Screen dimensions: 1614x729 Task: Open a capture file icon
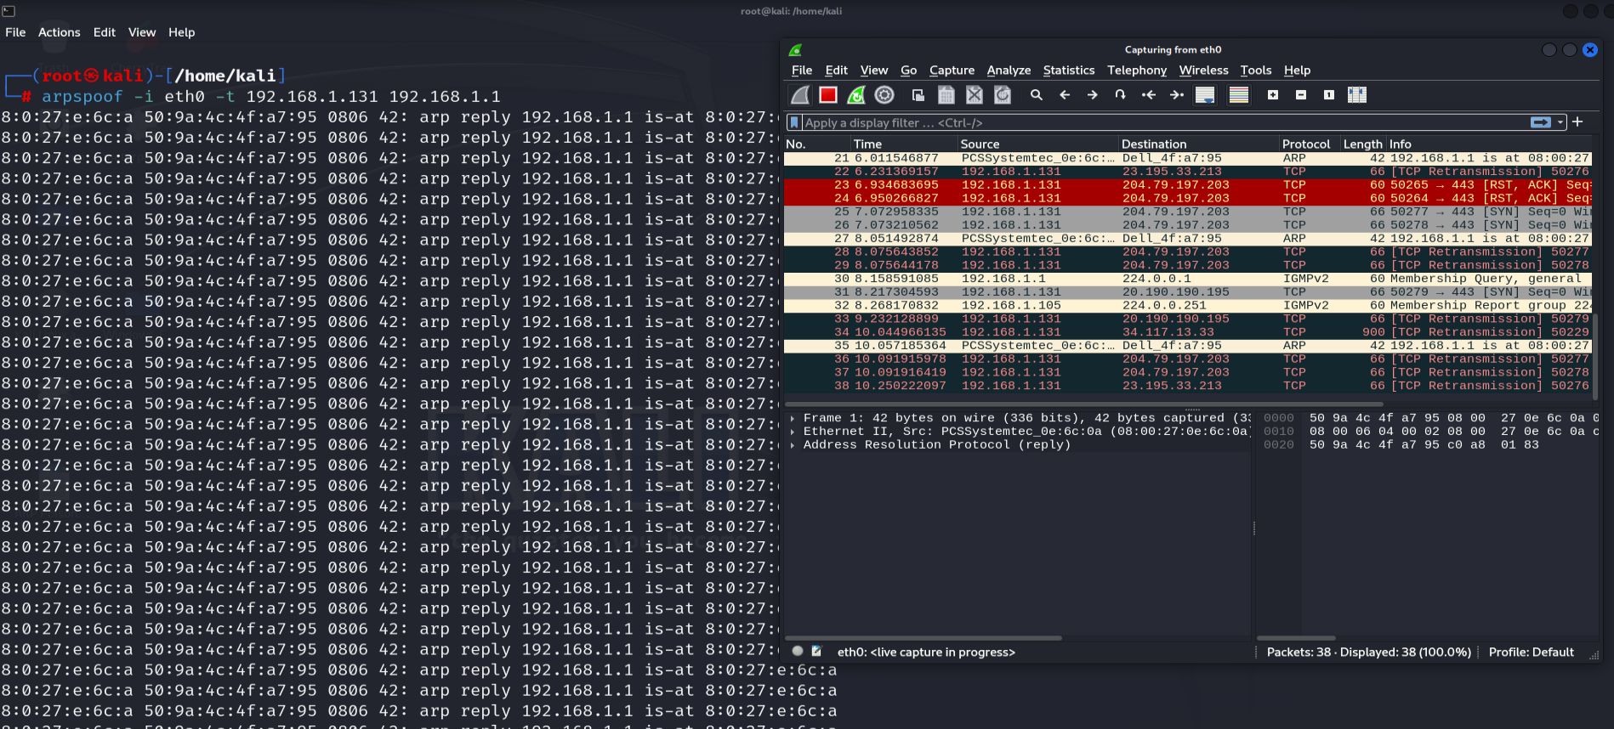[918, 95]
